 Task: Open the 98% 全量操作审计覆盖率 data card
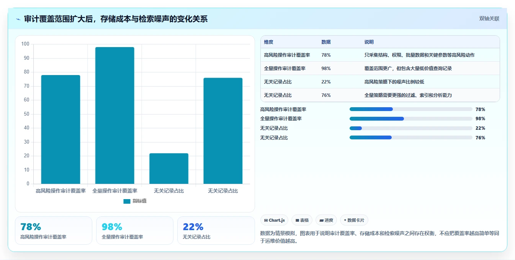tap(135, 231)
